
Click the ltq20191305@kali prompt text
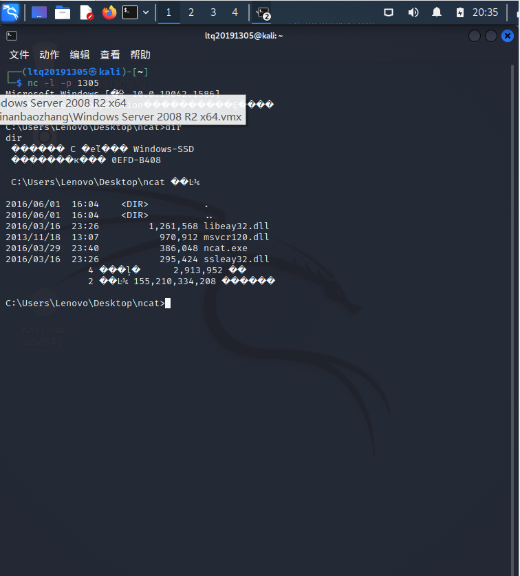[74, 72]
